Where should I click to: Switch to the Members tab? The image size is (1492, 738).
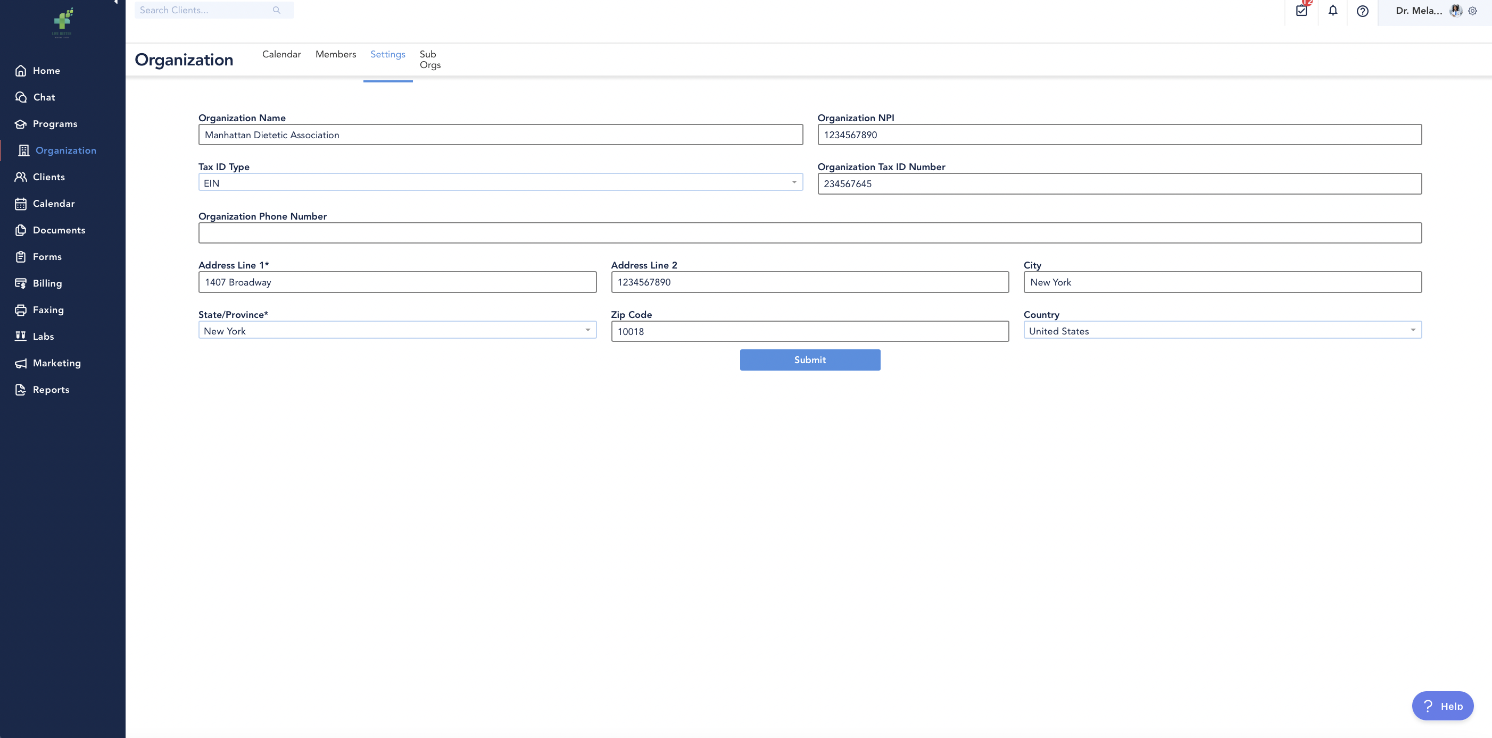[335, 54]
